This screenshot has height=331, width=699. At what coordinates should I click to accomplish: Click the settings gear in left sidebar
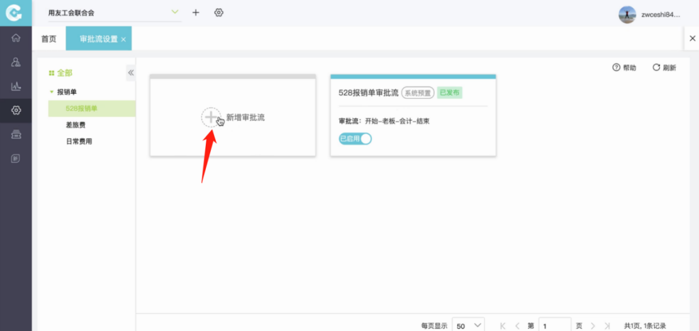tap(16, 110)
